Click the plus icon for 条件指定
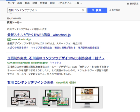The image size is (140, 112). (x=110, y=10)
